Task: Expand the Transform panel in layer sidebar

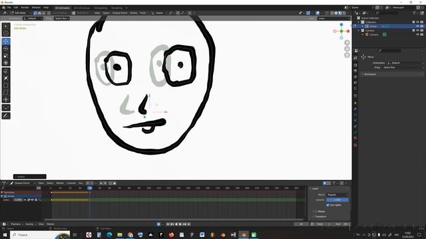Action: 321,216
